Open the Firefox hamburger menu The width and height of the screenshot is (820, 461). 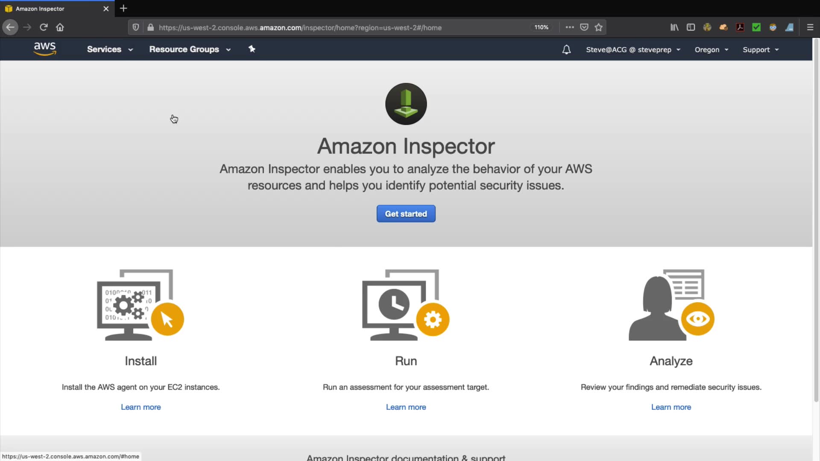coord(810,27)
